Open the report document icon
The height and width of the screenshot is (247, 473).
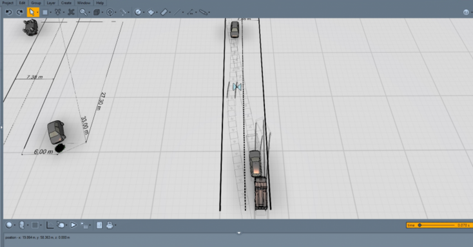click(x=99, y=225)
